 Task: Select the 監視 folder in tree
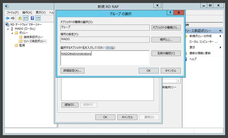[x=22, y=45]
